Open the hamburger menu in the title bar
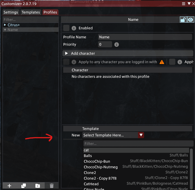The width and height of the screenshot is (195, 190). click(x=183, y=4)
